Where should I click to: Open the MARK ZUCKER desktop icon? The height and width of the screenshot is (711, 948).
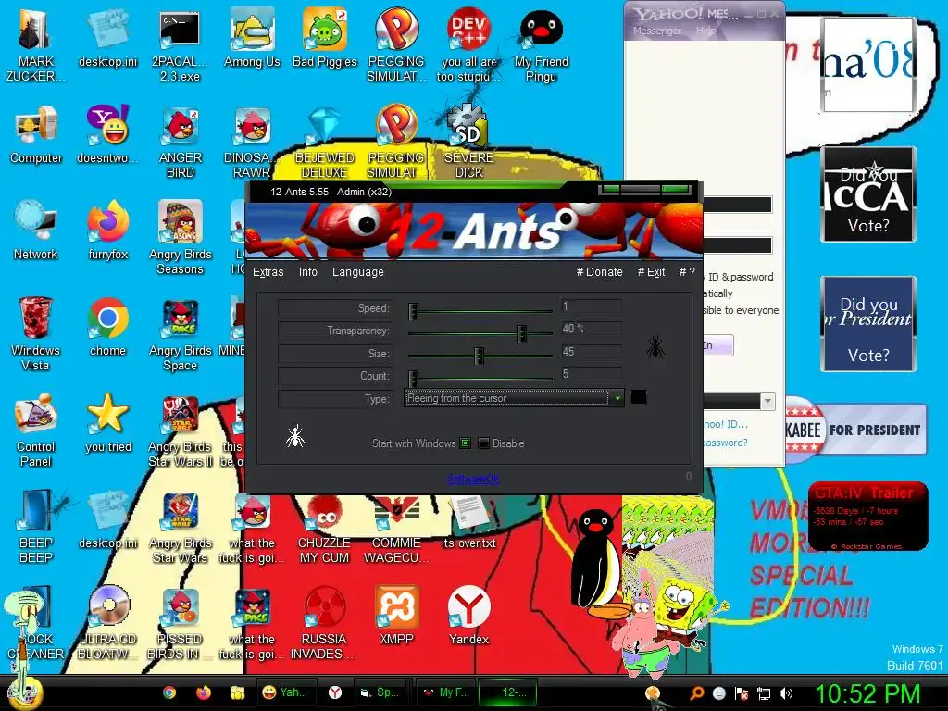coord(35,44)
